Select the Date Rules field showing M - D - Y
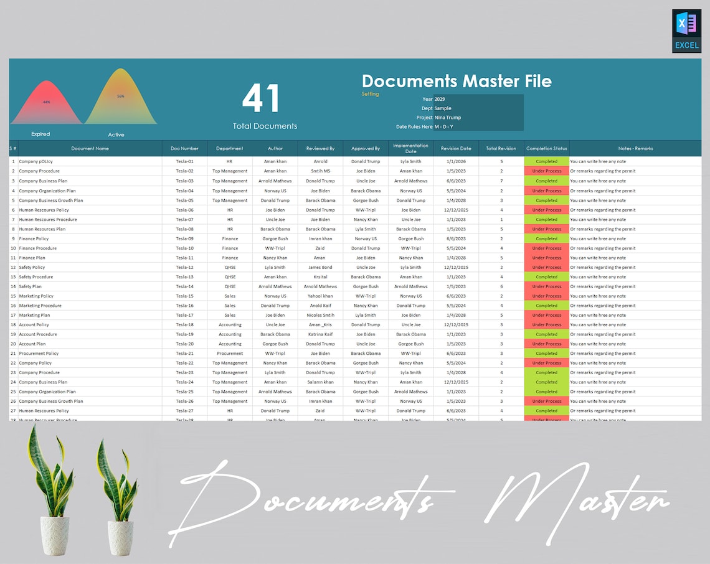The width and height of the screenshot is (710, 564). pyautogui.click(x=478, y=127)
